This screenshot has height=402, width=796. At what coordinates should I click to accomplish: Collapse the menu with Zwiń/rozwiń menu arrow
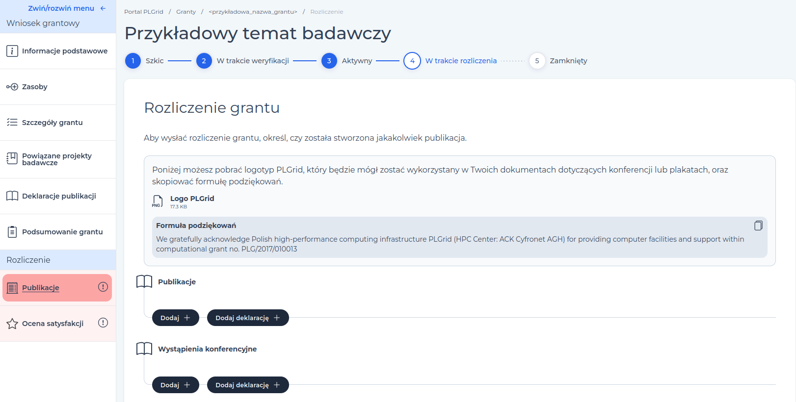tap(103, 8)
